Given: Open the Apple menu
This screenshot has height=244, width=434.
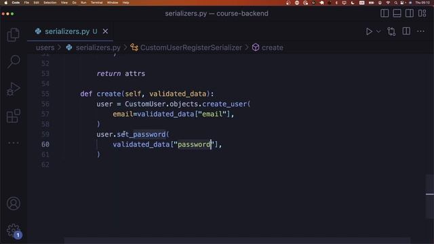Looking at the screenshot, I should click(x=6, y=3).
